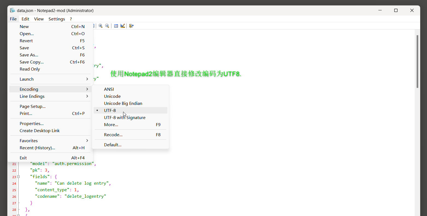Image resolution: width=427 pixels, height=216 pixels.
Task: Select Unicode Big Endian encoding
Action: coord(131,103)
